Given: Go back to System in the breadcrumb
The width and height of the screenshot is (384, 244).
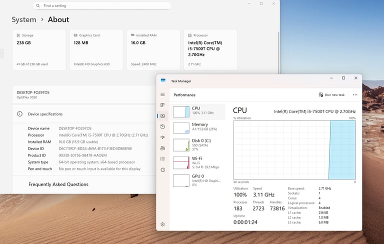Looking at the screenshot, I should (24, 19).
